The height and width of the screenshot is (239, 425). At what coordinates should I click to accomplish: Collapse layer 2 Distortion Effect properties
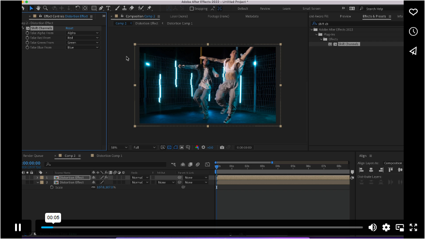coord(37,182)
